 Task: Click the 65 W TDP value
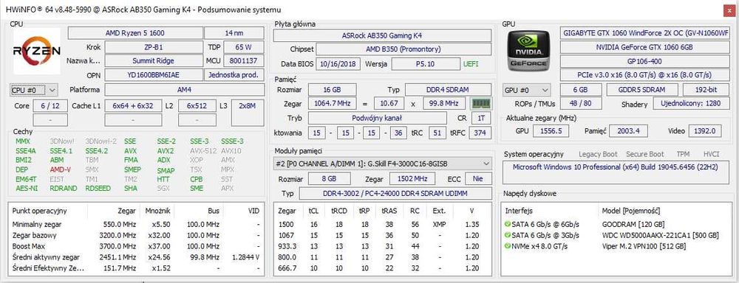pyautogui.click(x=244, y=47)
